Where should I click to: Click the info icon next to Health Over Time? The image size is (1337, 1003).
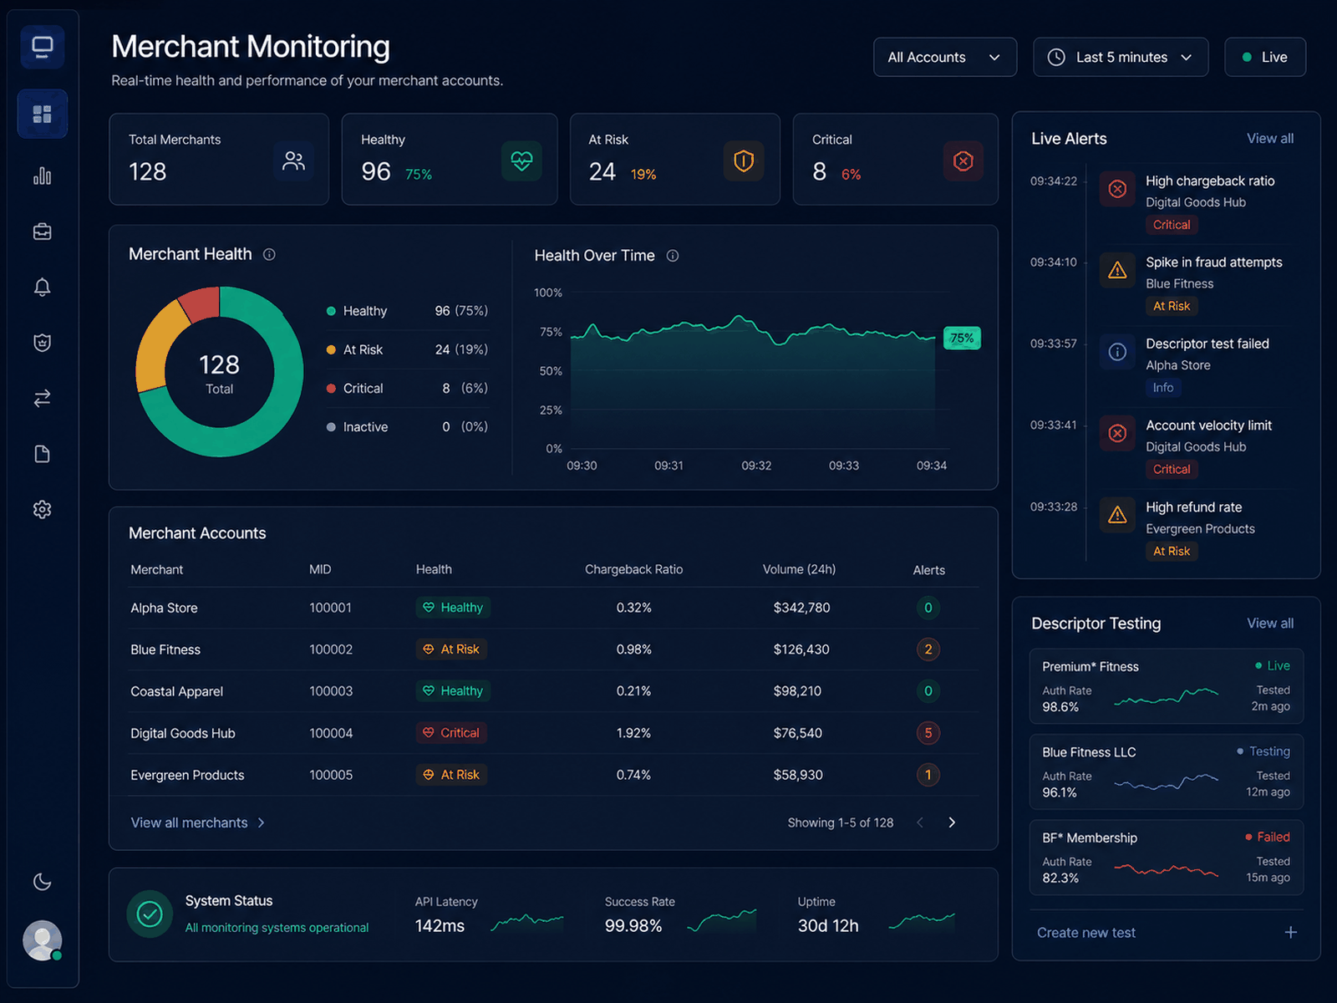(673, 256)
